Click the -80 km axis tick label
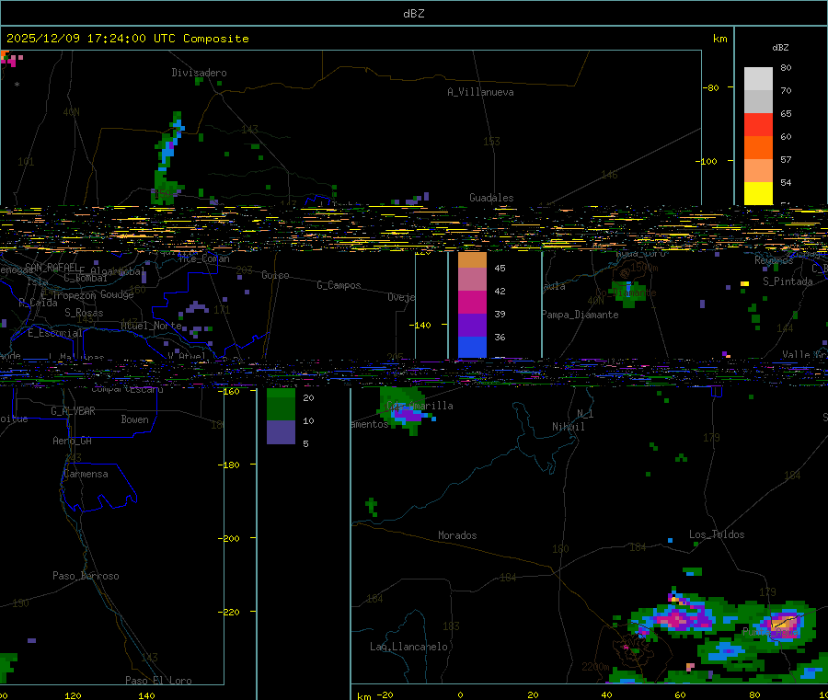The width and height of the screenshot is (828, 700). 710,87
